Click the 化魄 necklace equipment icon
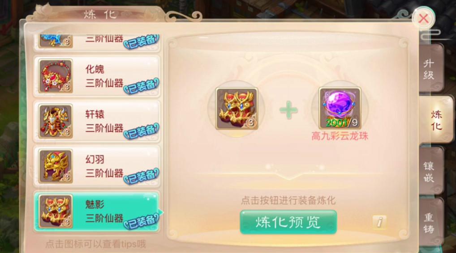This screenshot has height=253, width=456. click(x=56, y=76)
